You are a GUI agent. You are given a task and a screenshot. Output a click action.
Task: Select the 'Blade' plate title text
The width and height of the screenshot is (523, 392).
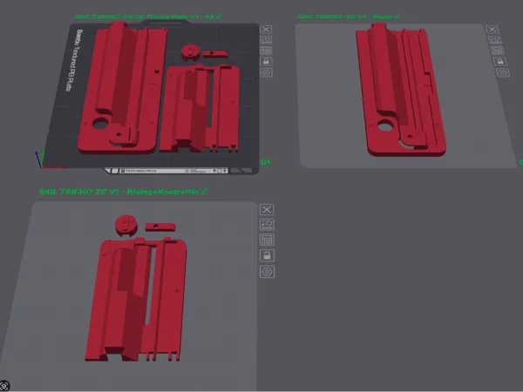pos(345,17)
